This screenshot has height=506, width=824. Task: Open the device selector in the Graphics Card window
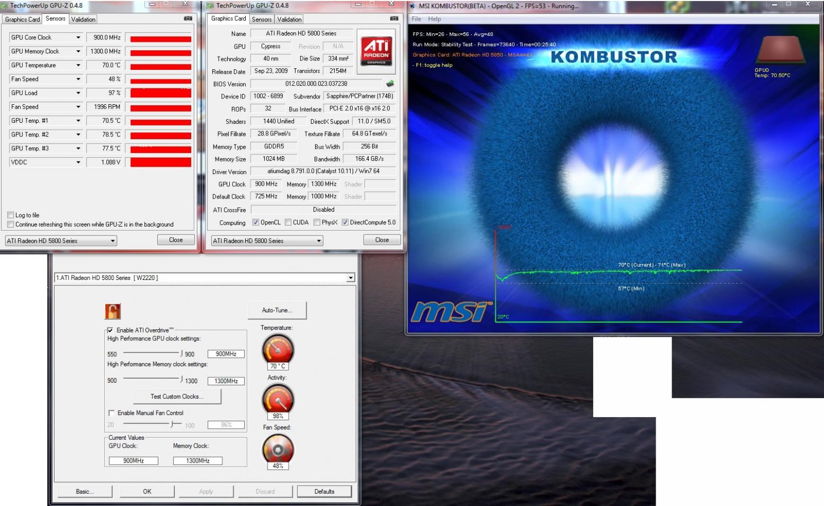click(267, 240)
